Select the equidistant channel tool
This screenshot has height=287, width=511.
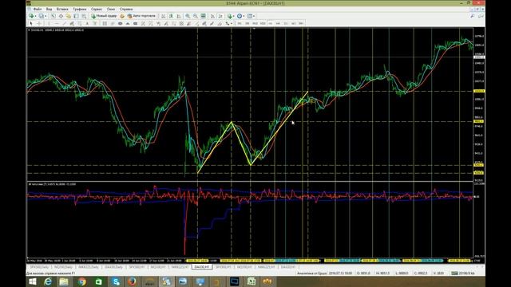[73, 23]
